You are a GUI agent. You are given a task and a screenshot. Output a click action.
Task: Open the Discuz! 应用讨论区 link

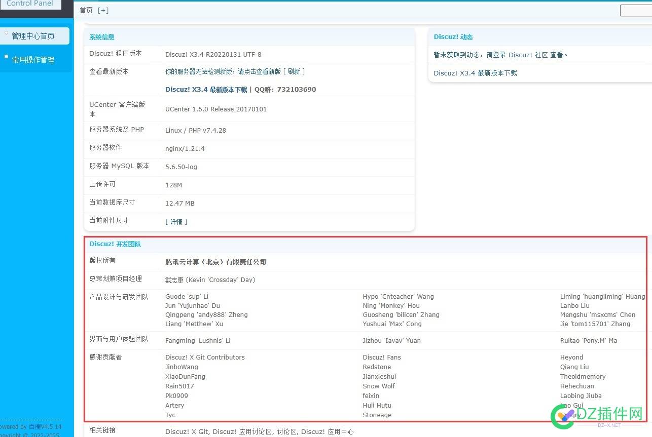[242, 432]
